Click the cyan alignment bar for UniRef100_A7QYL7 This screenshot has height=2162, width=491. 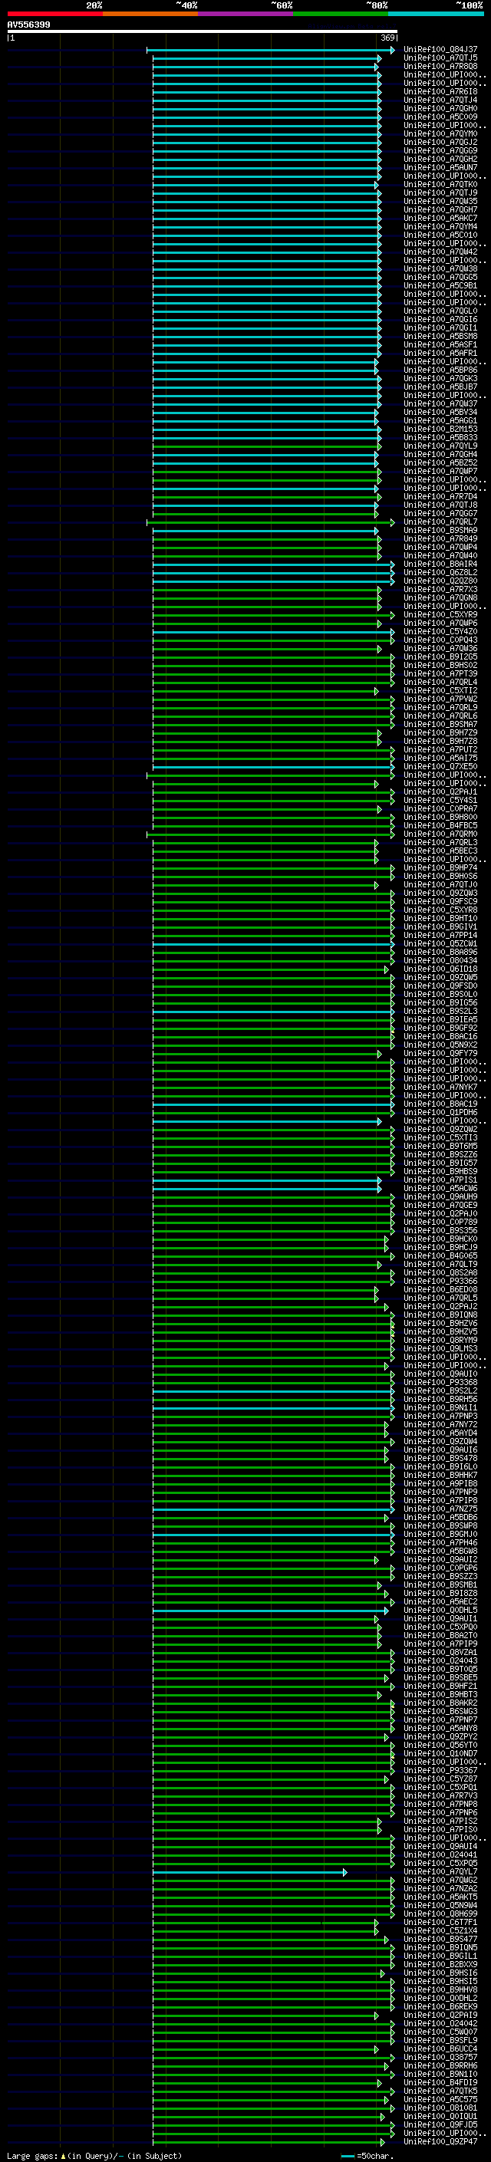pos(249,1872)
